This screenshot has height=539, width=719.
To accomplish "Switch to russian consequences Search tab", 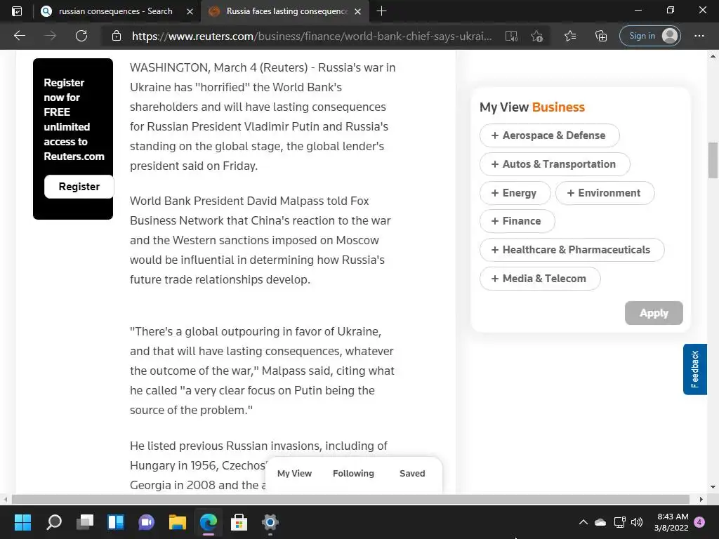I will click(116, 11).
